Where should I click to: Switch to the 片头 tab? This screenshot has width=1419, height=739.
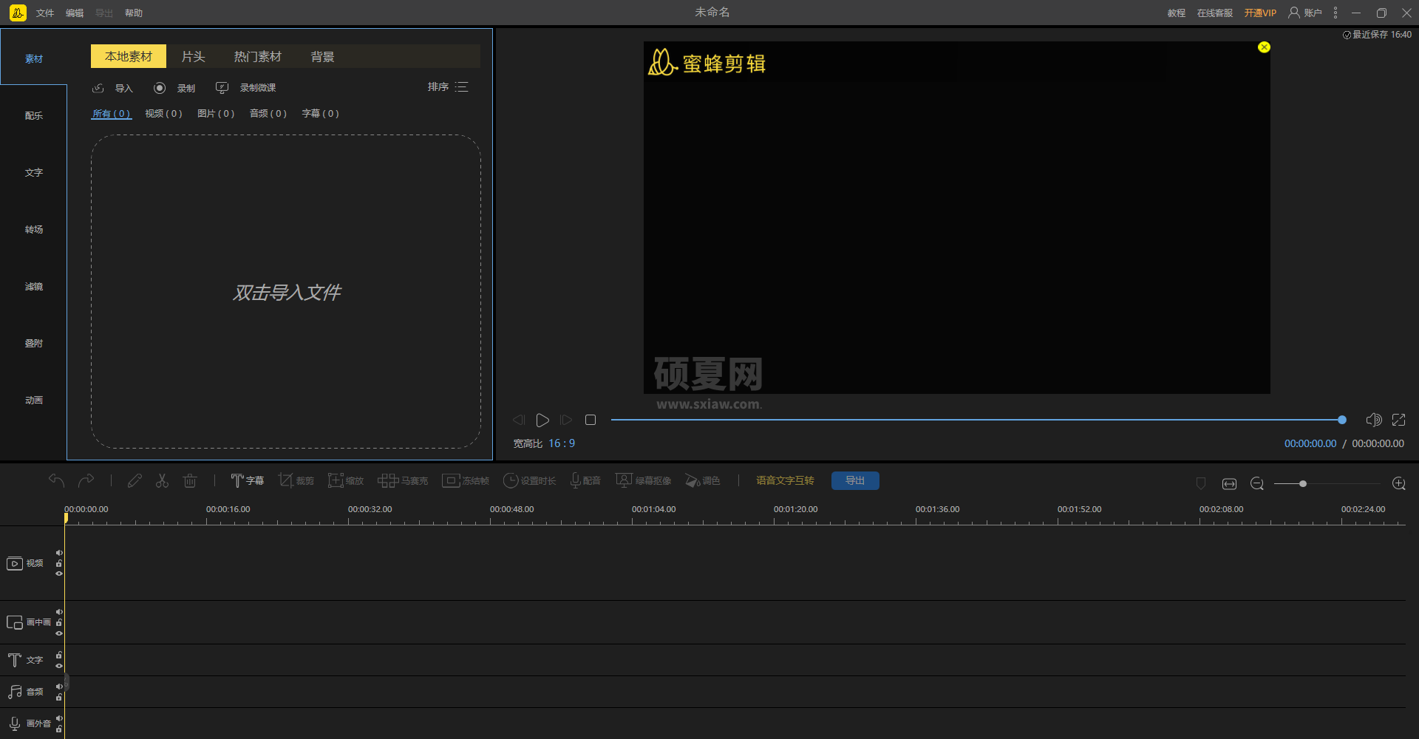[x=193, y=56]
